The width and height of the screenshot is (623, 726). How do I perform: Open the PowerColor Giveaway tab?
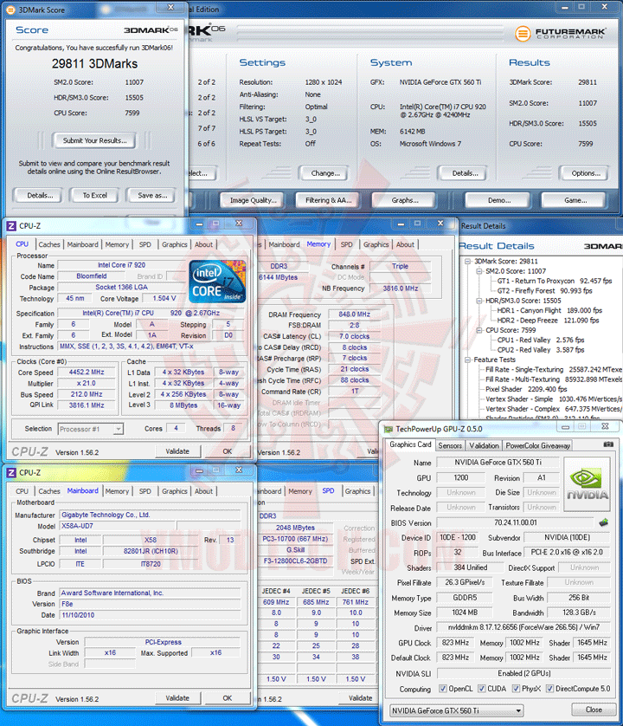point(537,445)
